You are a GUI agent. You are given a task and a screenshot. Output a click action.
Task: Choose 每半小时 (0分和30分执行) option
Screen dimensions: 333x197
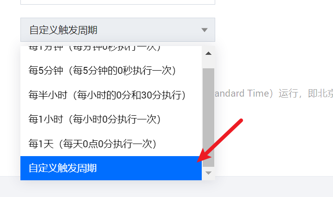(111, 95)
